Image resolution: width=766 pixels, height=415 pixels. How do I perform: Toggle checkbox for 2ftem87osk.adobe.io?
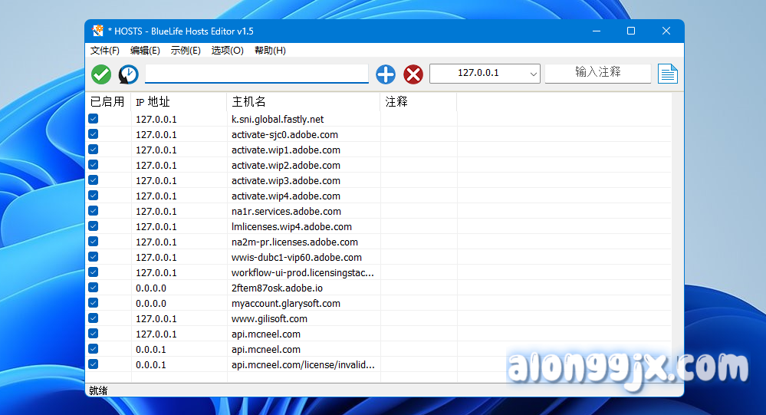(94, 288)
